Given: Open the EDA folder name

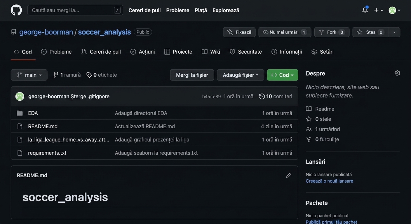Looking at the screenshot, I should click(x=33, y=113).
